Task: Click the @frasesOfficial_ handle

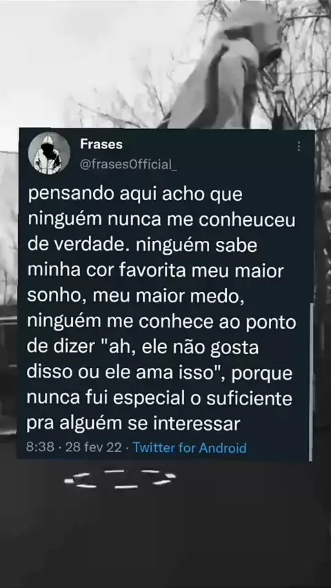Action: coord(128,165)
